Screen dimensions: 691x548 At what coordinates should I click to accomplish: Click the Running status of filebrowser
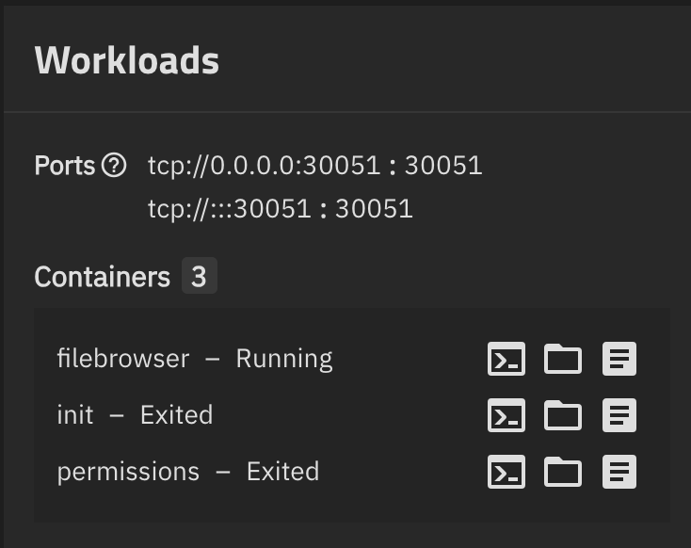[284, 359]
